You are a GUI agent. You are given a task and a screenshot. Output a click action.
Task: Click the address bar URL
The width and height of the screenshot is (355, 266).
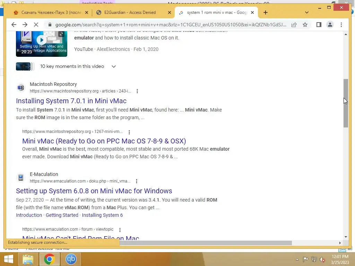(x=171, y=25)
